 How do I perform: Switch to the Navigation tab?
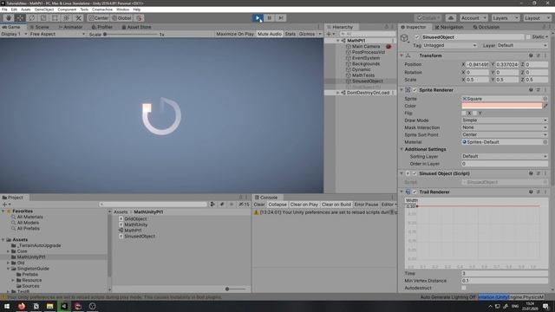pyautogui.click(x=449, y=27)
